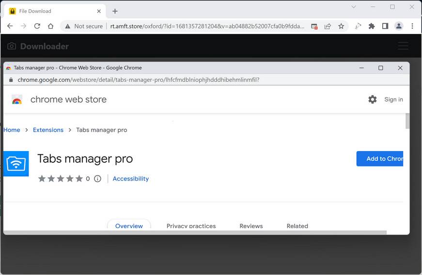Go back using the browser back arrow
The width and height of the screenshot is (422, 275).
10,26
